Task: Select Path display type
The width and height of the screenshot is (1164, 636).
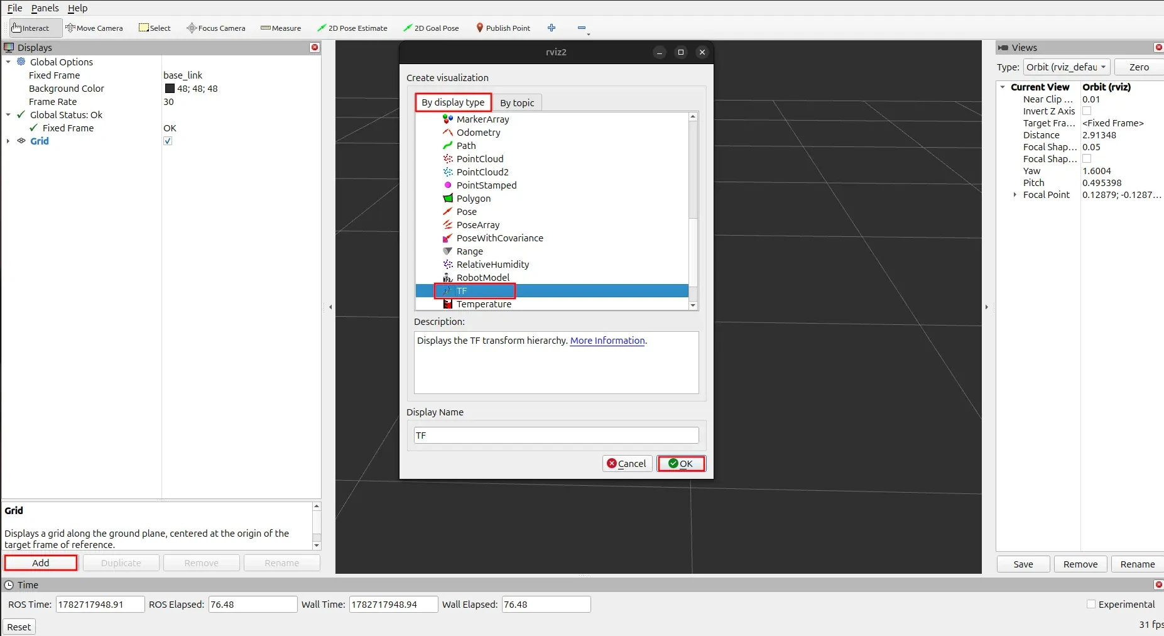Action: [x=466, y=146]
